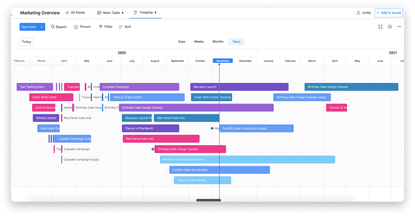Expand the New Item dropdown arrow
The height and width of the screenshot is (216, 415).
(x=42, y=27)
